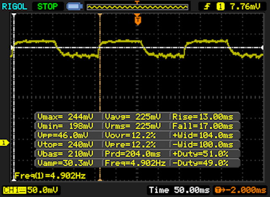Click the +Duty=51.0% measurement
This screenshot has height=197, width=270.
(x=200, y=154)
